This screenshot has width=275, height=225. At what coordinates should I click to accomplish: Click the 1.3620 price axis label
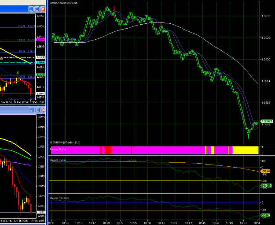[x=266, y=60]
